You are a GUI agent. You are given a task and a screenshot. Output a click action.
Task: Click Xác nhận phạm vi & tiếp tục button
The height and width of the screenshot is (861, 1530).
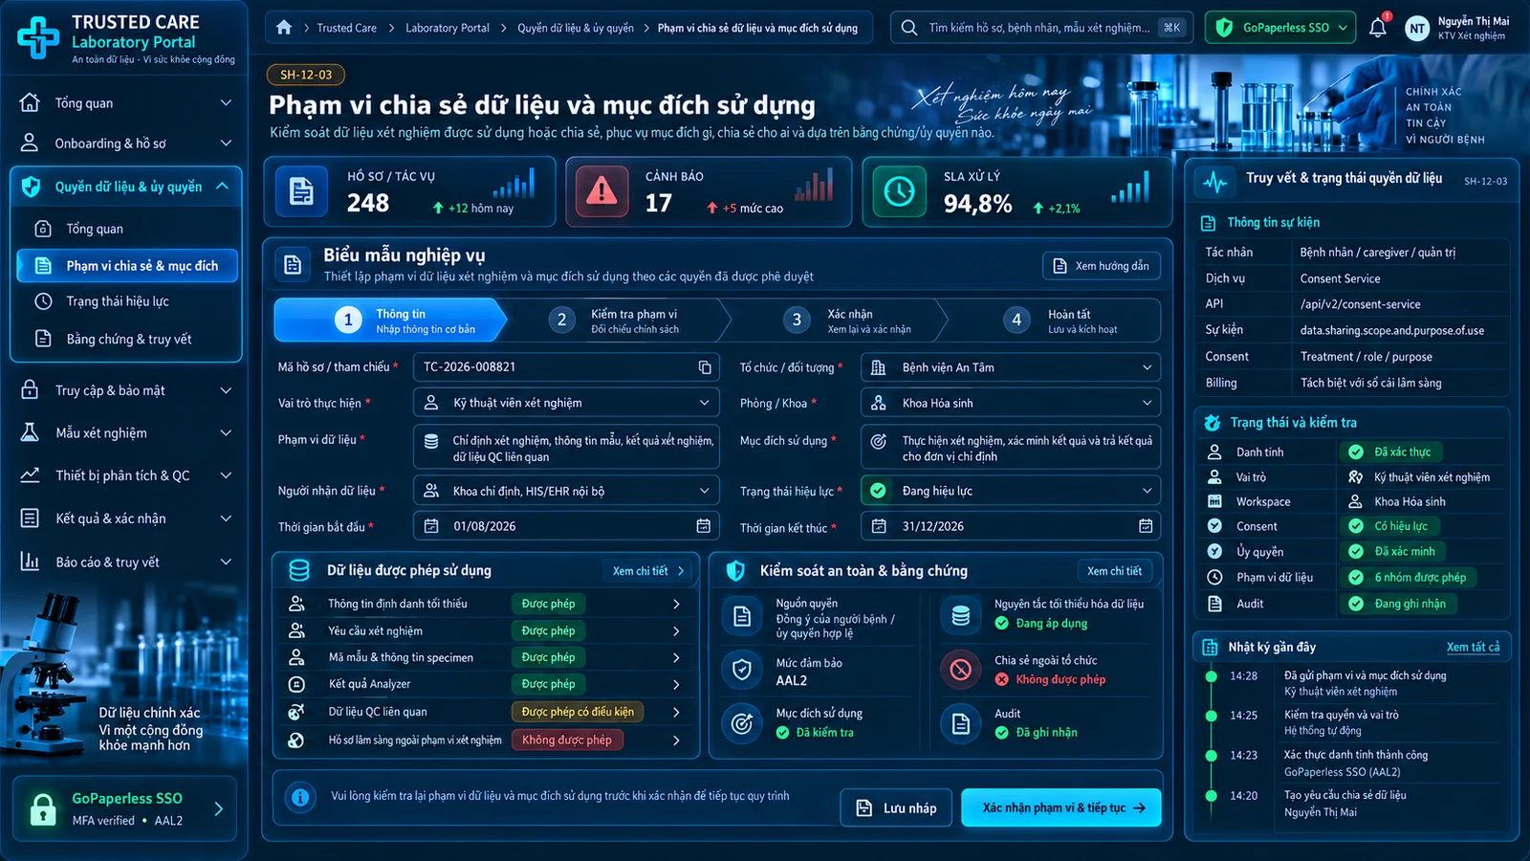[1061, 807]
